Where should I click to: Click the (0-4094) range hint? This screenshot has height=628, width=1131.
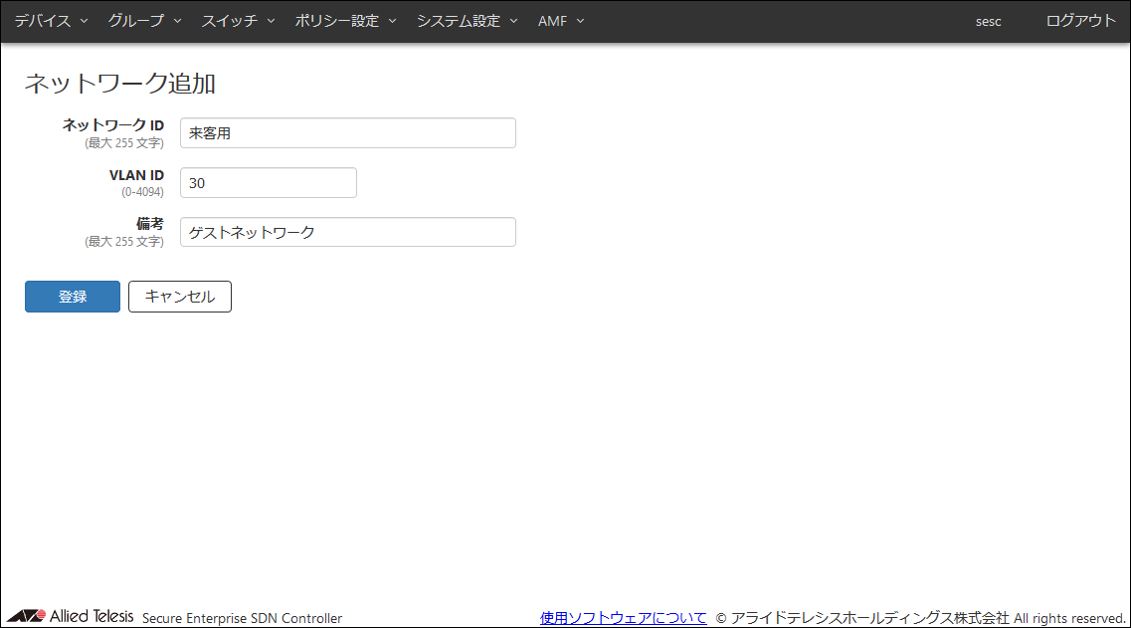coord(143,192)
